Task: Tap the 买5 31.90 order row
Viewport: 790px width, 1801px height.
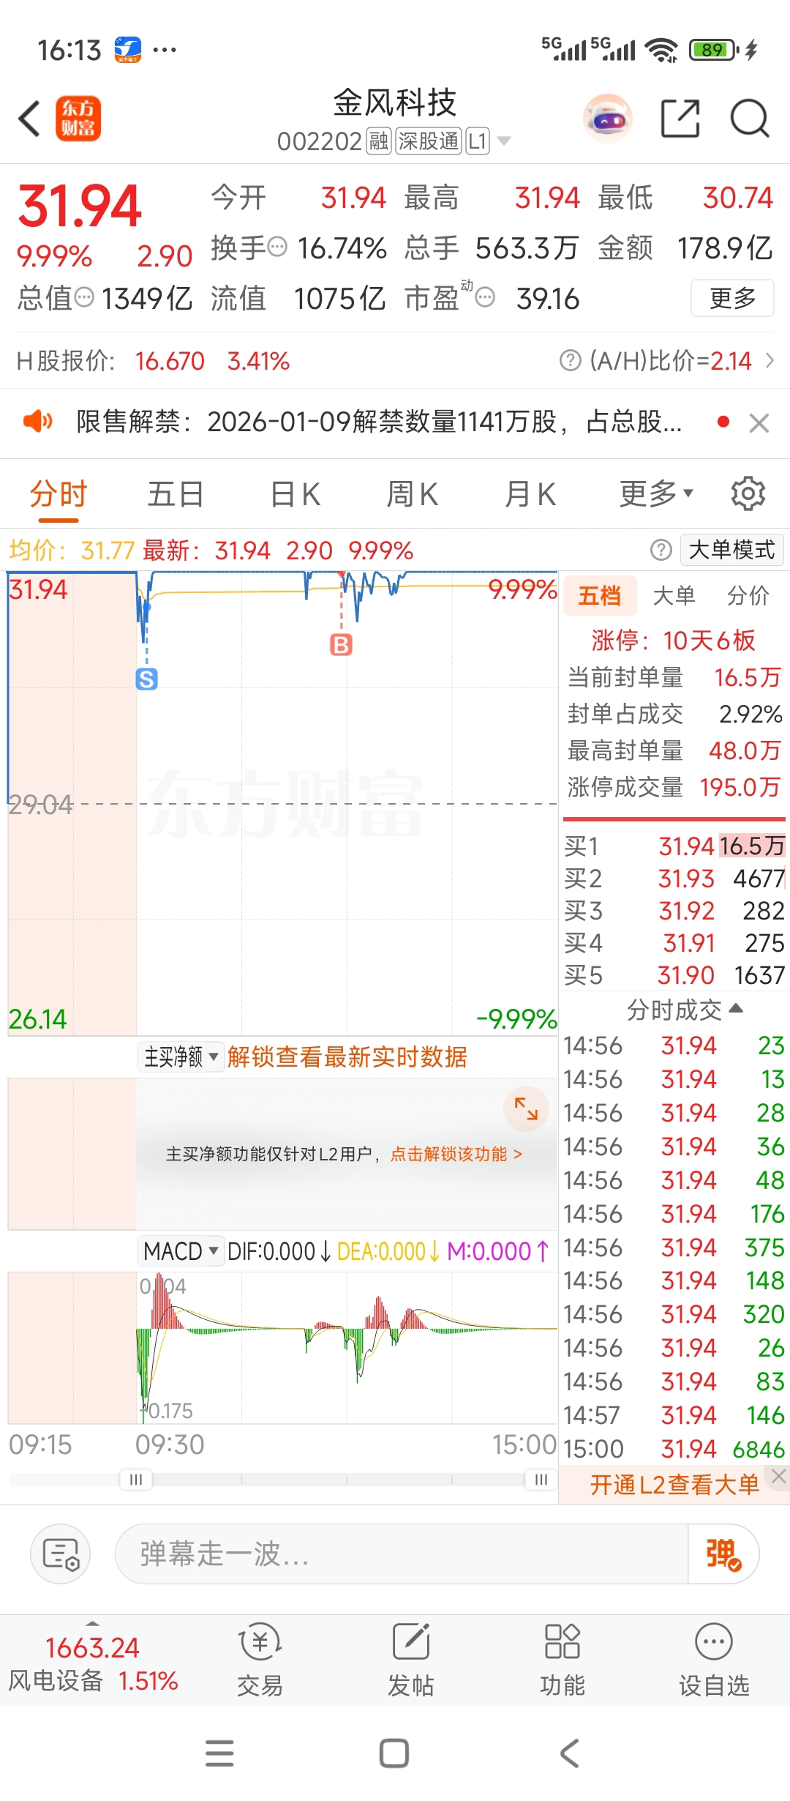Action: coord(674,974)
